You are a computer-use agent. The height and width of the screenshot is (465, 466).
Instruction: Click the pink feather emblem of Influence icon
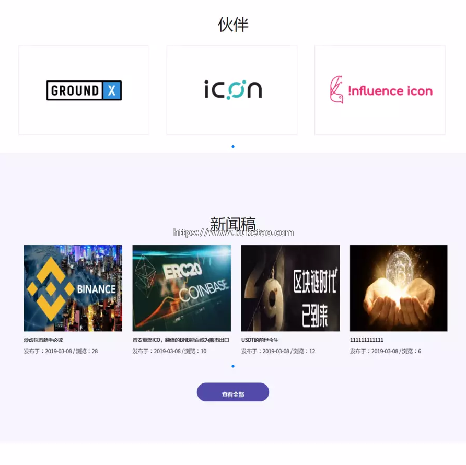(x=336, y=89)
